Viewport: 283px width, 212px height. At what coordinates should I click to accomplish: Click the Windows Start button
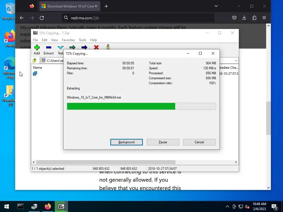[x=7, y=206]
